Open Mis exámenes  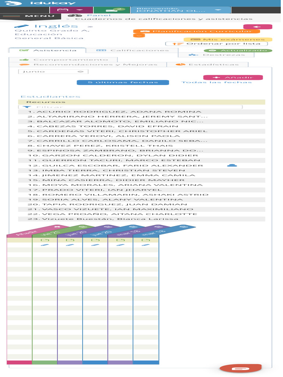[228, 39]
